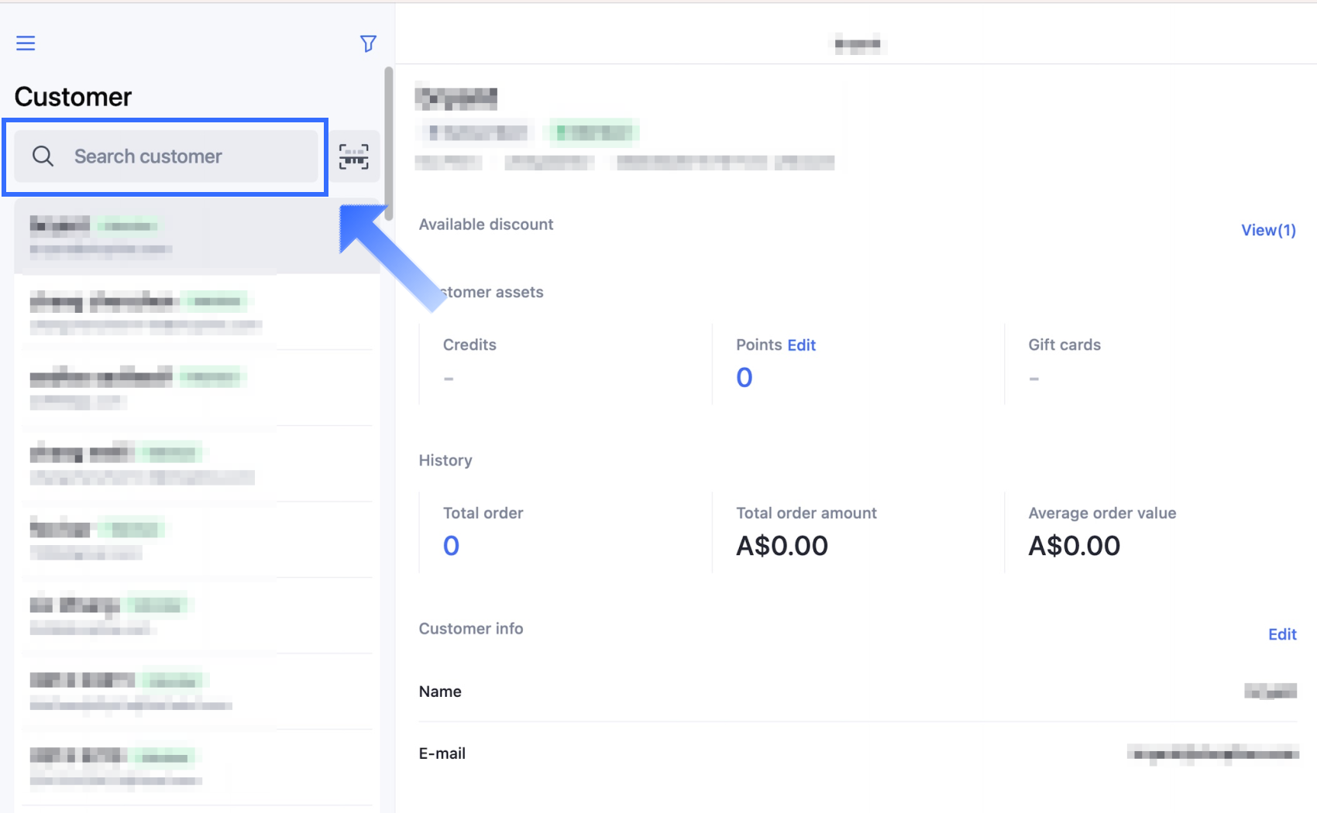Click the Credits asset card

pos(564,362)
